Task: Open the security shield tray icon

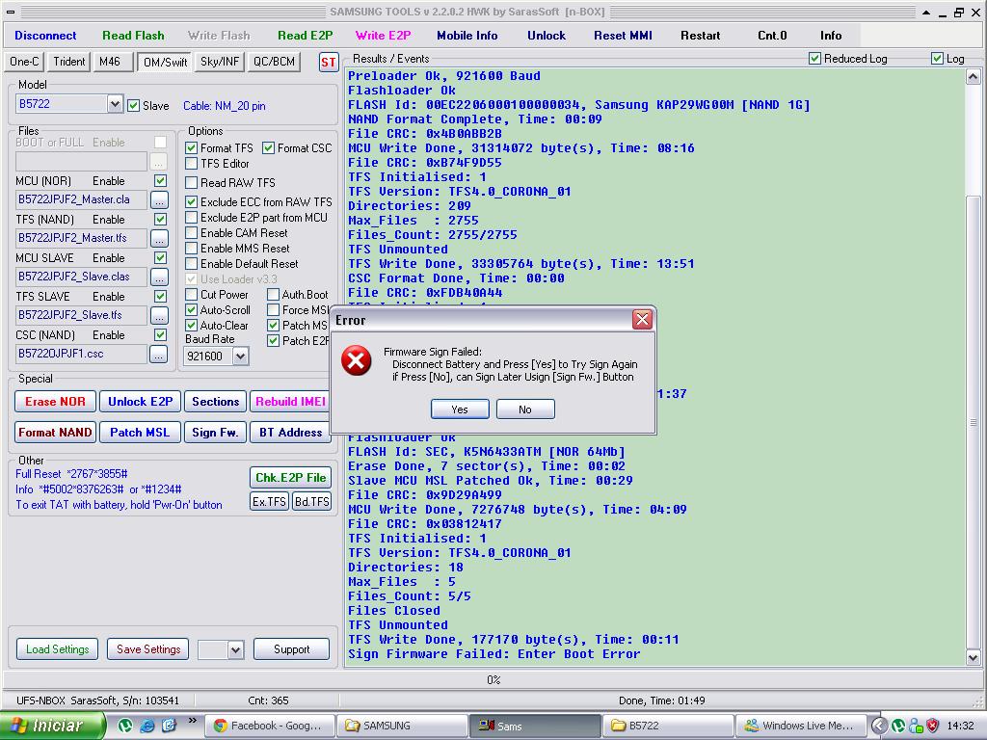Action: tap(933, 726)
